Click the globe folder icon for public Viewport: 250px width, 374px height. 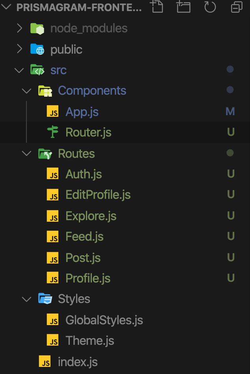[x=37, y=49]
